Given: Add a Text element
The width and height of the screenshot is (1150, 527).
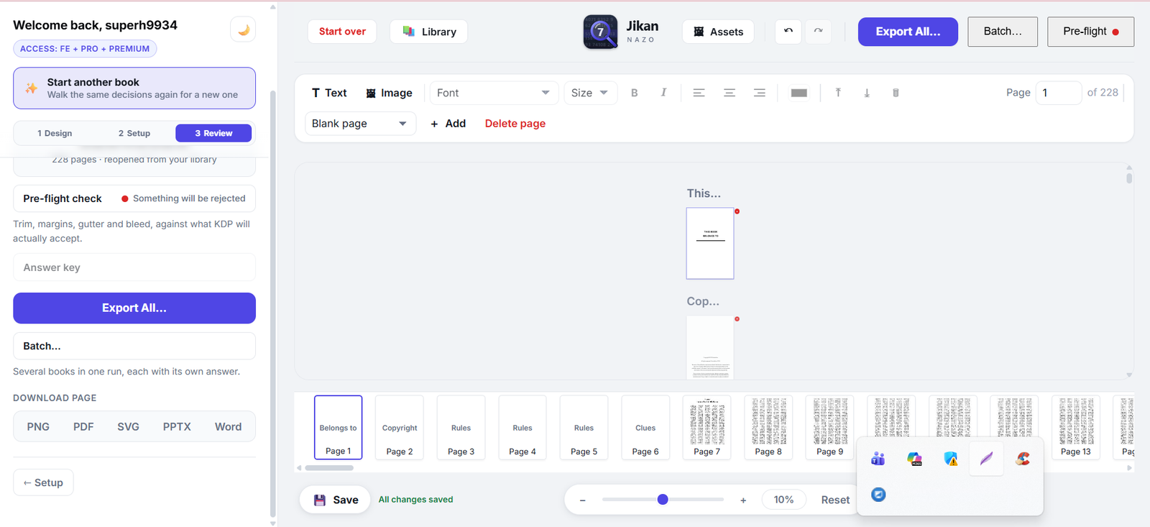Looking at the screenshot, I should tap(329, 93).
